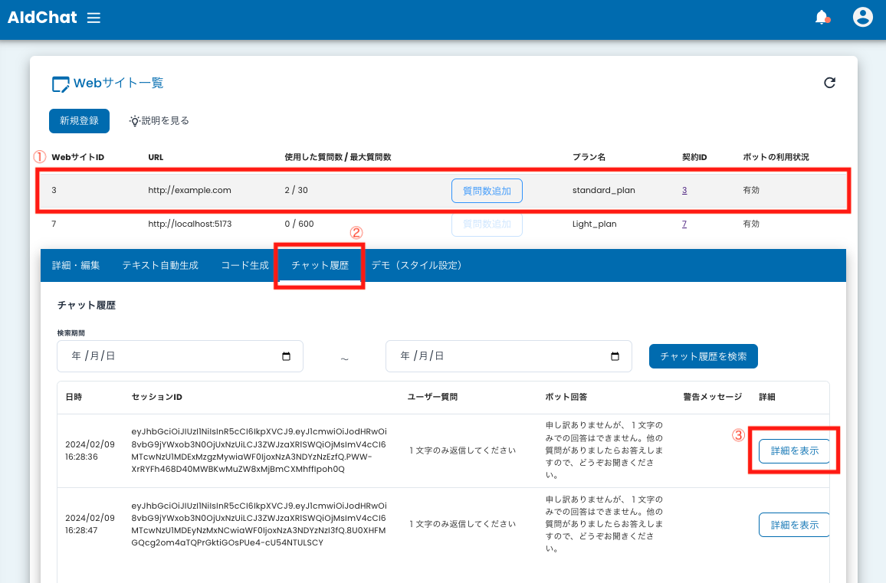Viewport: 886px width, 583px height.
Task: Click the チャット履歴を検索 button
Action: (703, 356)
